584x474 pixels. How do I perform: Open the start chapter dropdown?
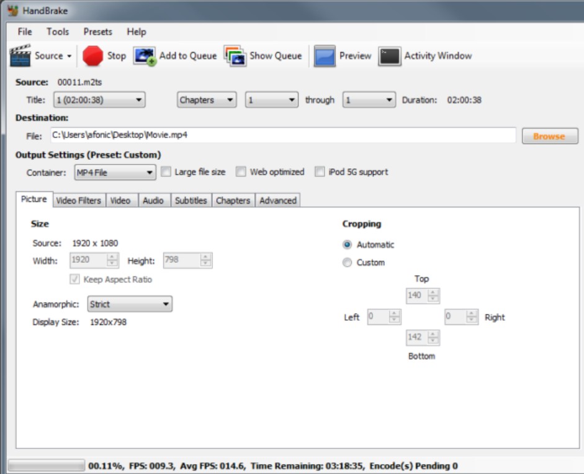tap(271, 100)
